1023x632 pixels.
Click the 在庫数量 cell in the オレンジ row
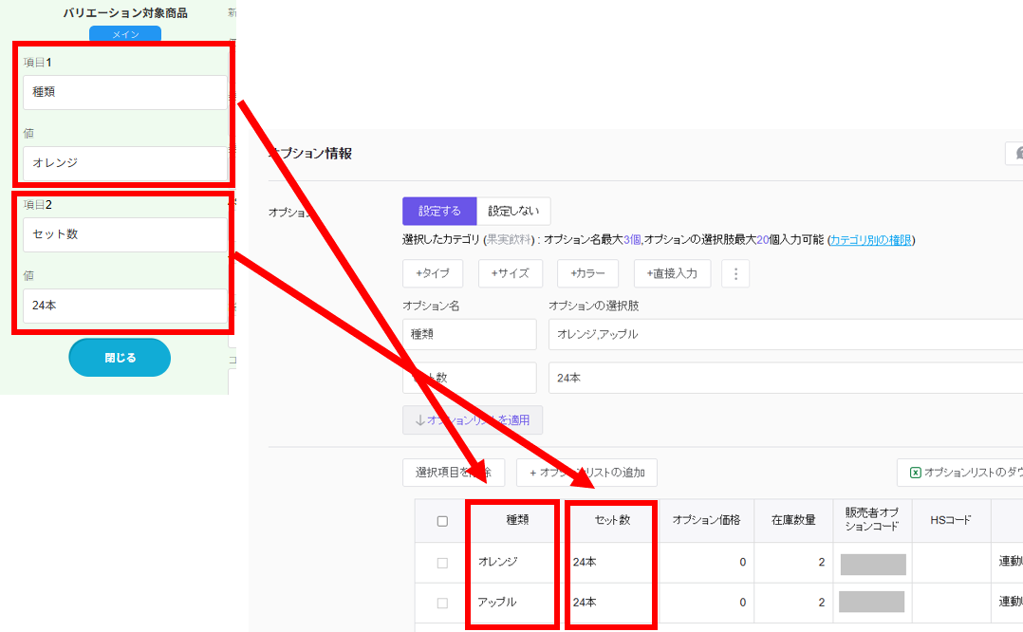coord(793,563)
